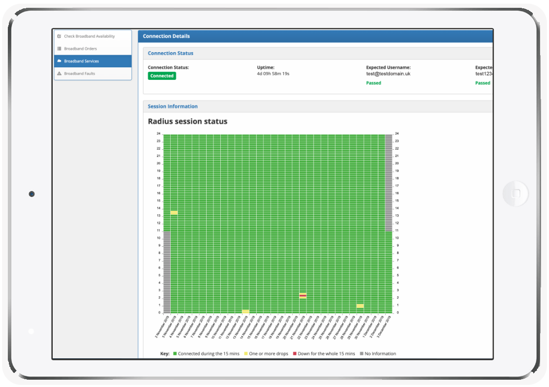This screenshot has width=549, height=387.
Task: Click the green key swatch for Connected
Action: coord(175,354)
